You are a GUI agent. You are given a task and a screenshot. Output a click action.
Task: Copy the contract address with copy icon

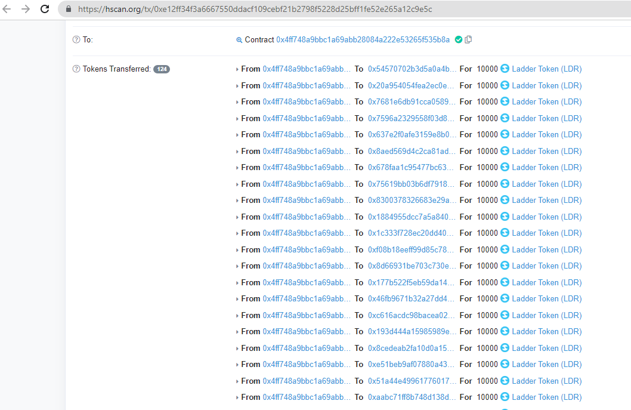point(468,39)
